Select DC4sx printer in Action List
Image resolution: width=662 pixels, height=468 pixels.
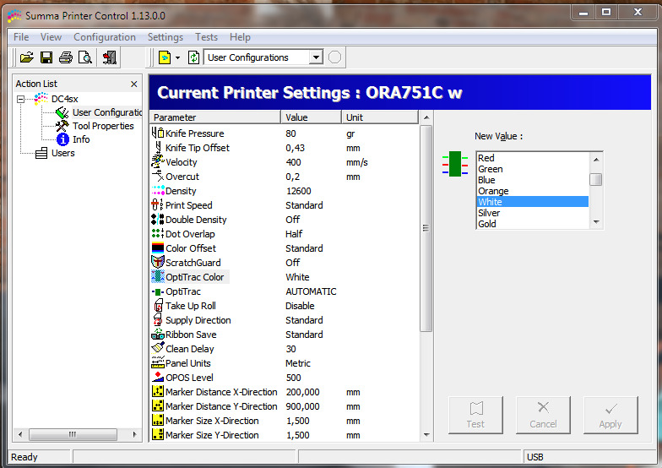coord(64,99)
